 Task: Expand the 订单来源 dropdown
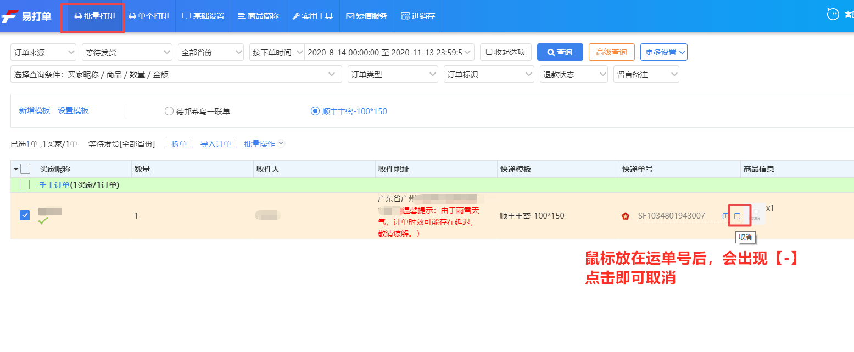43,53
